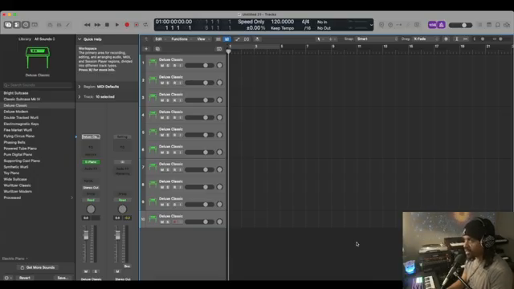Click the Fast Forward transport button
This screenshot has width=514, height=289.
[x=97, y=25]
